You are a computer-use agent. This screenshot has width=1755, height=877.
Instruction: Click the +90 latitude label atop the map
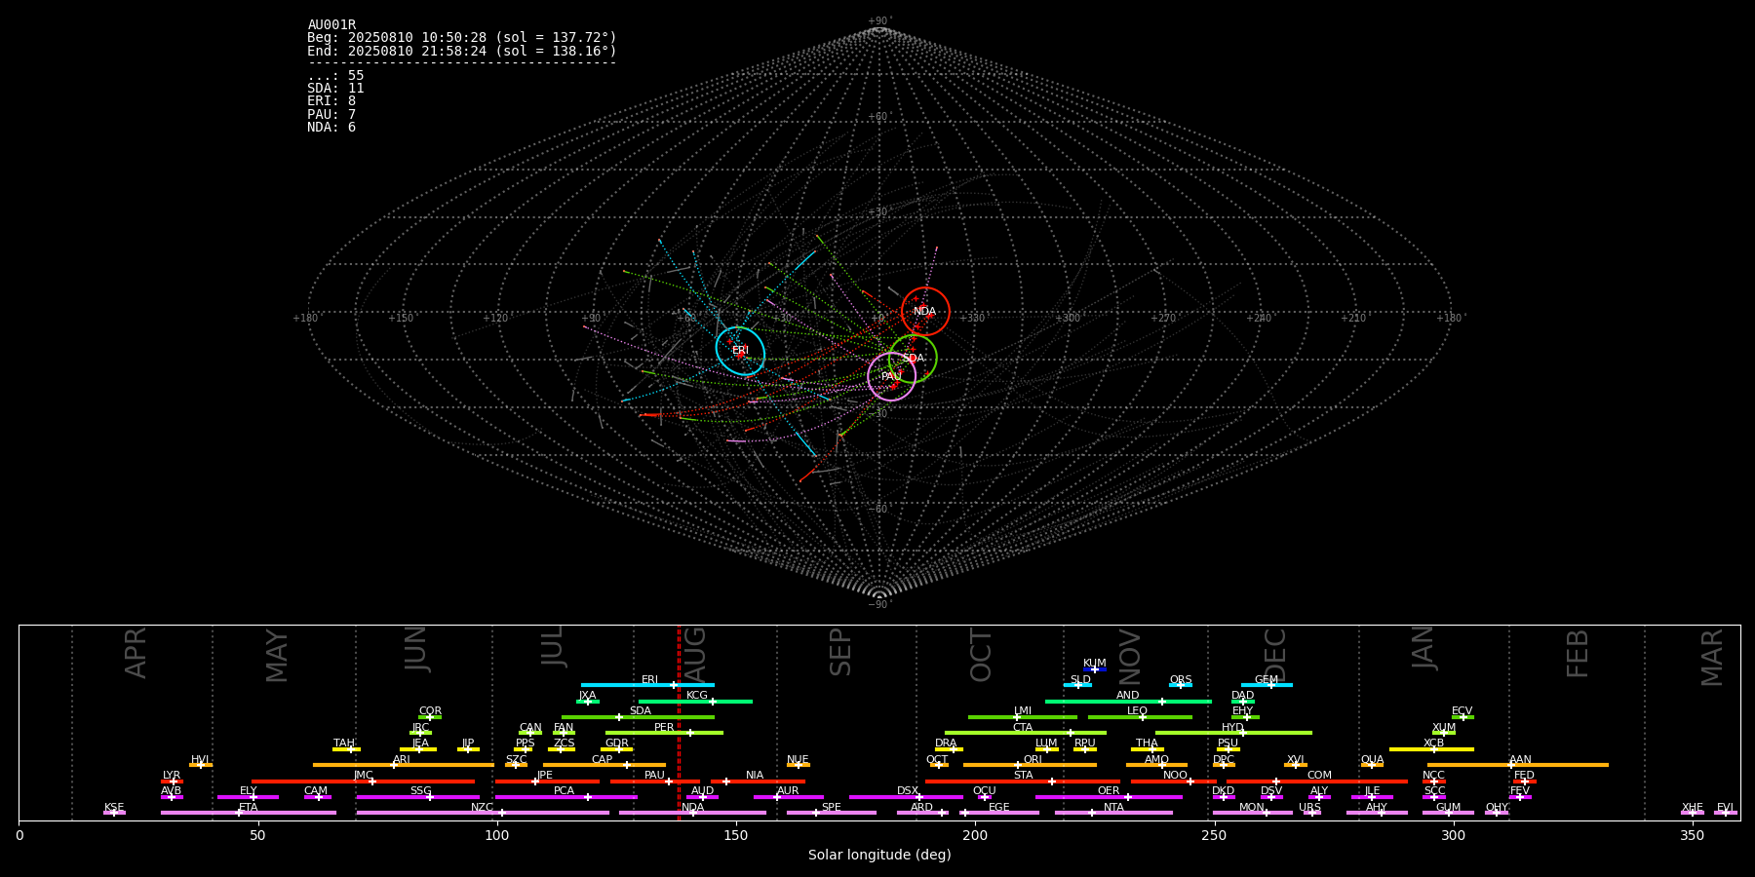click(879, 21)
